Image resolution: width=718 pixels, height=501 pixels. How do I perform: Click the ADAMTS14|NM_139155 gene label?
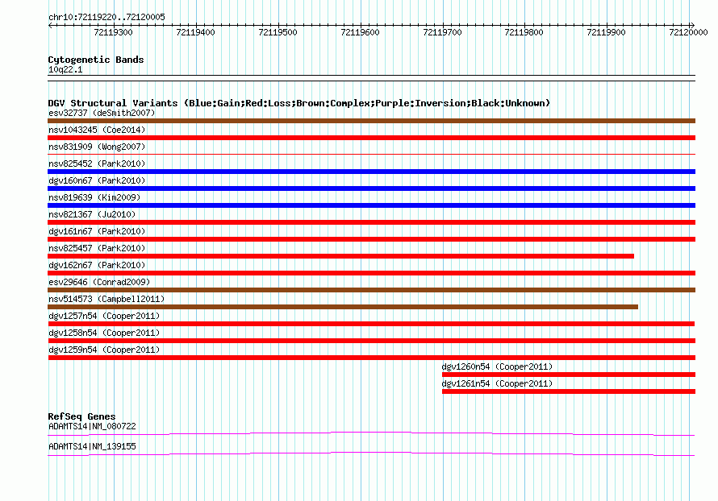click(x=92, y=446)
